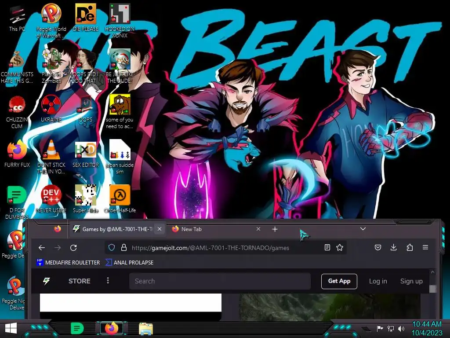Click the Log in link

click(x=378, y=281)
